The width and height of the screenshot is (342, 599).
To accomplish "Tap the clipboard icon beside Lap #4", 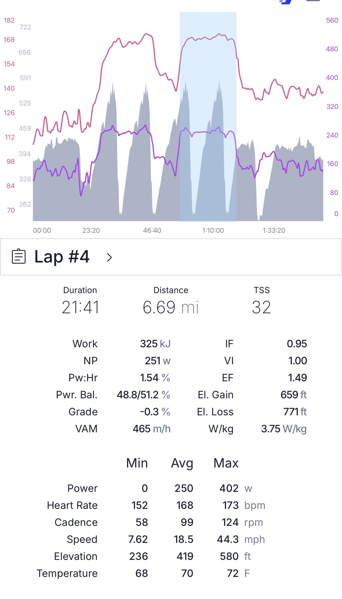I will [19, 256].
